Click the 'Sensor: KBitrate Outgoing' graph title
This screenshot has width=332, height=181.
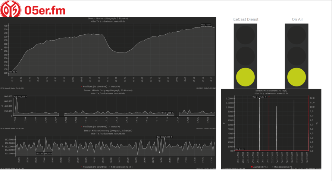[108, 90]
